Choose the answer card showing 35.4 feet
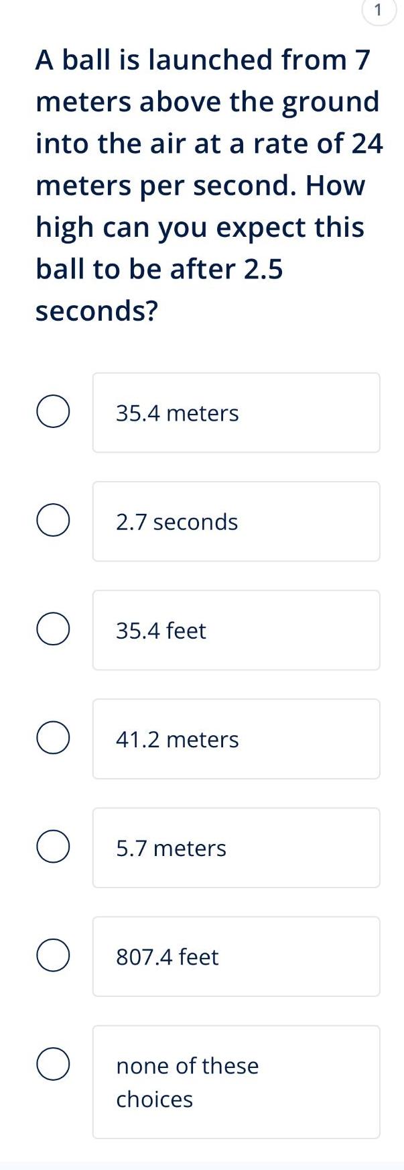The width and height of the screenshot is (404, 1170). coord(236,629)
